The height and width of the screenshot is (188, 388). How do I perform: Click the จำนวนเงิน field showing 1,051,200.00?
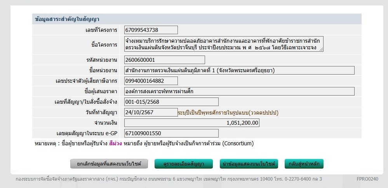point(191,123)
